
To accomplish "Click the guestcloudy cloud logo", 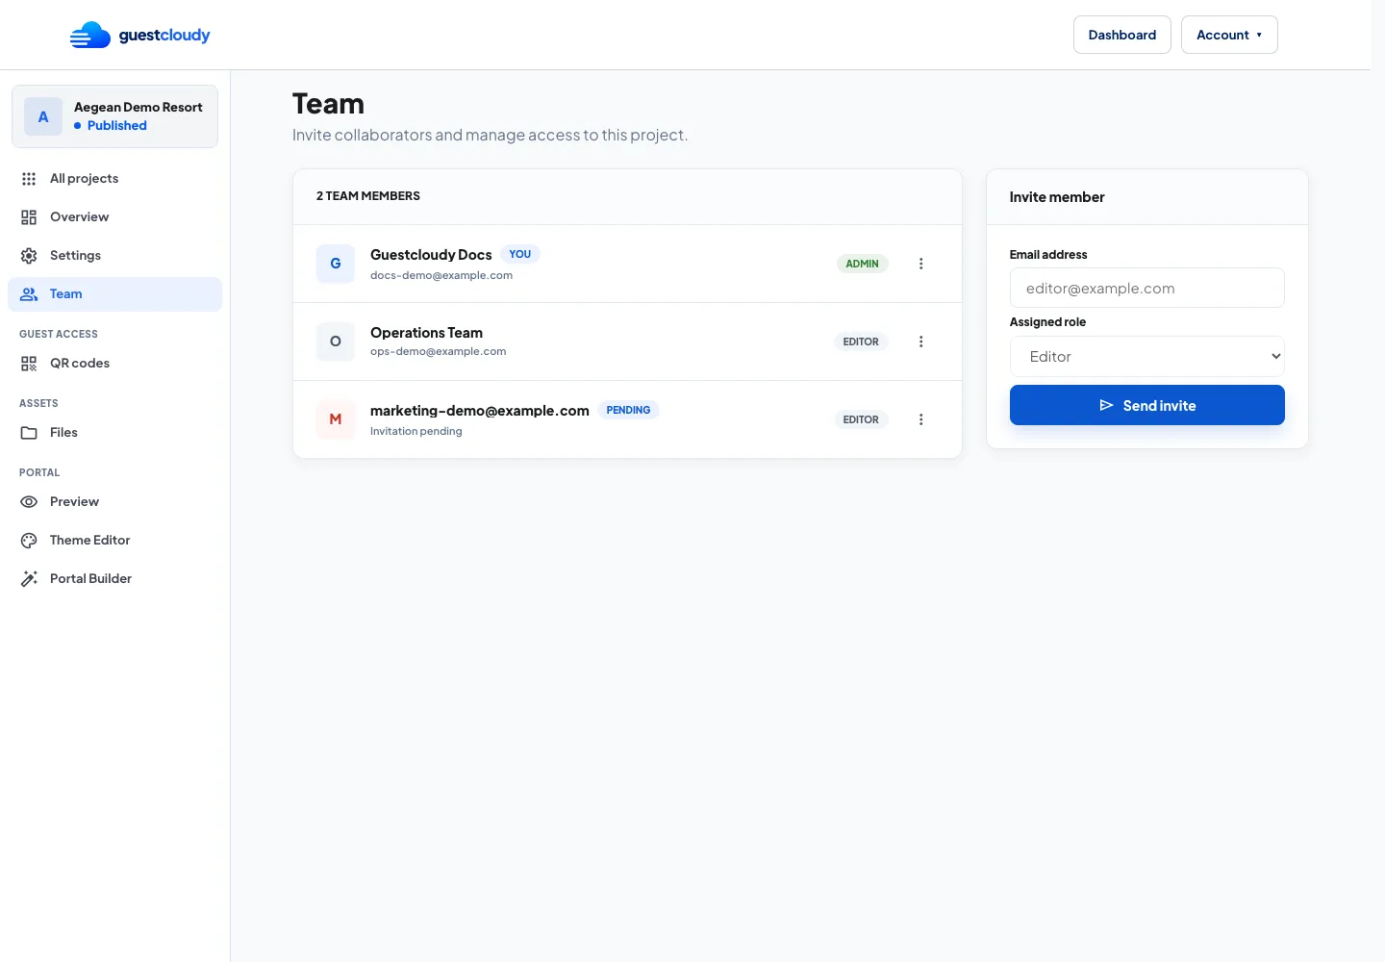I will tap(90, 36).
